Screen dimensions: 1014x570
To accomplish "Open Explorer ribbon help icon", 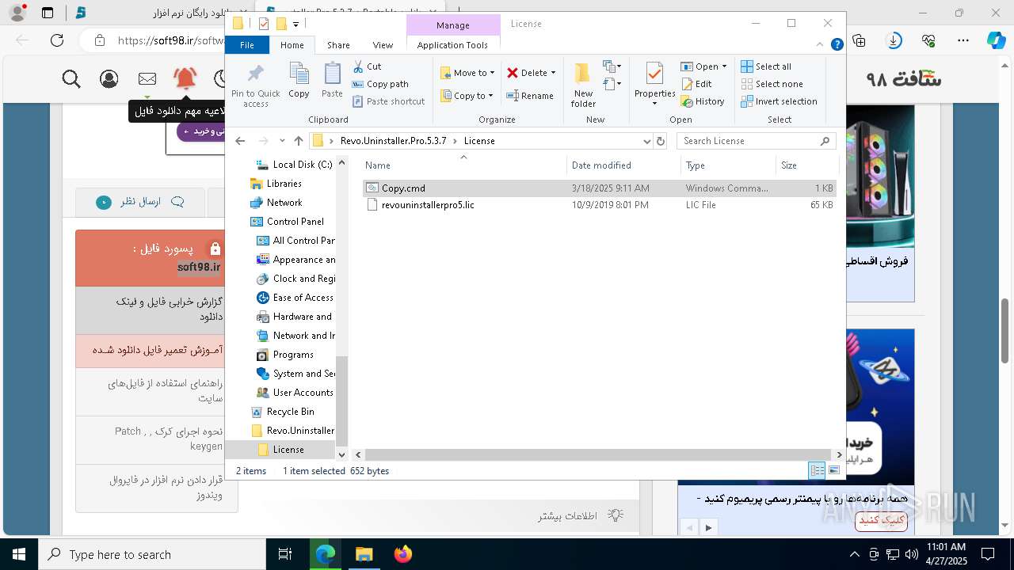I will point(837,45).
